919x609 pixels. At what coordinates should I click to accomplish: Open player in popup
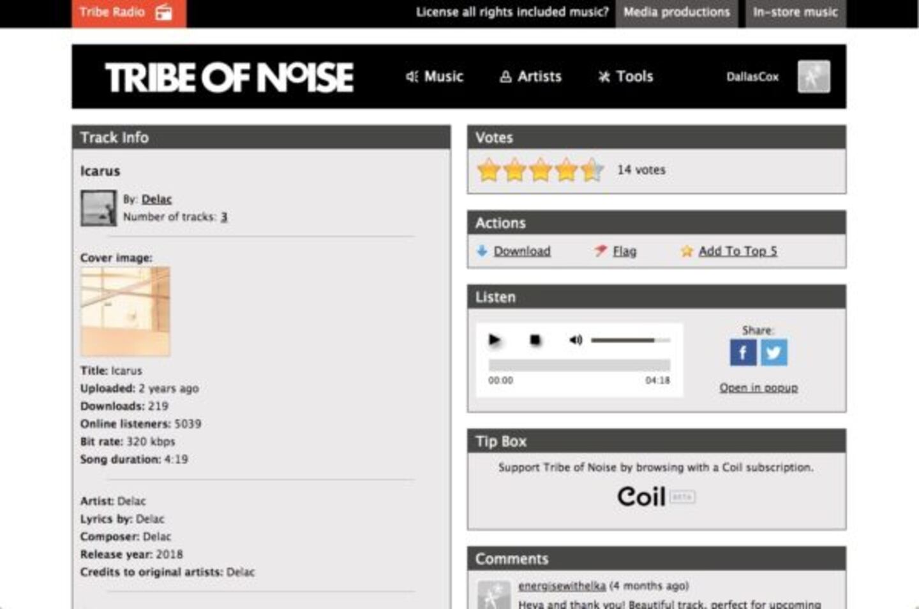pos(758,388)
